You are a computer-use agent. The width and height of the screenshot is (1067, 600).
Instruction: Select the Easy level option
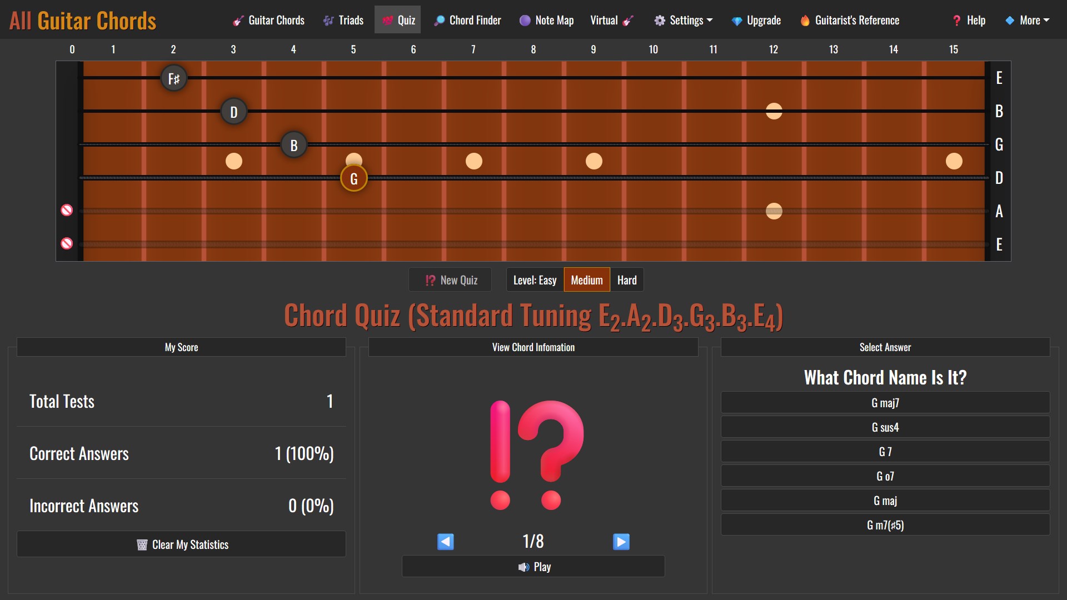pos(535,279)
